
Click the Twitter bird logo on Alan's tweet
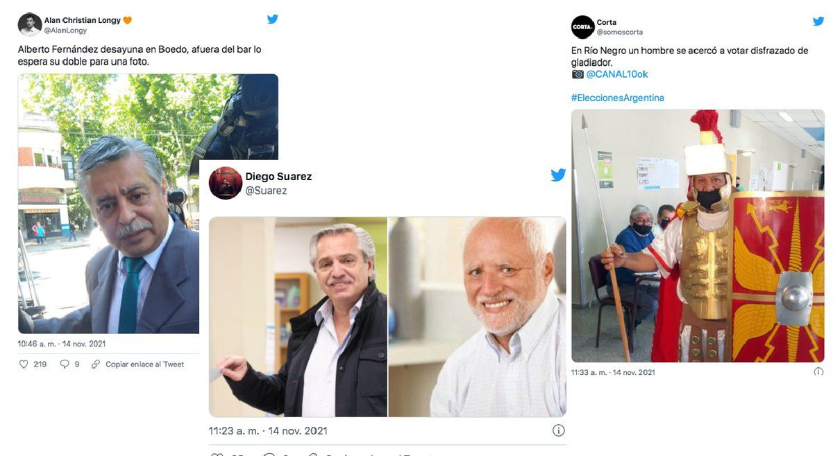pos(272,19)
